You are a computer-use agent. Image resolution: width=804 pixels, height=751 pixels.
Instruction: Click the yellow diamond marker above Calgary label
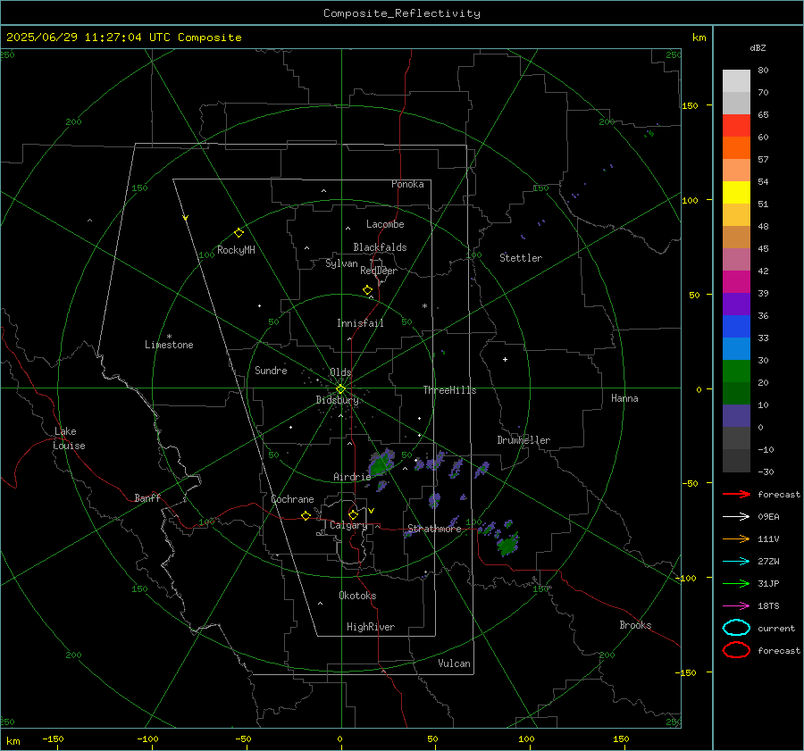click(x=353, y=514)
